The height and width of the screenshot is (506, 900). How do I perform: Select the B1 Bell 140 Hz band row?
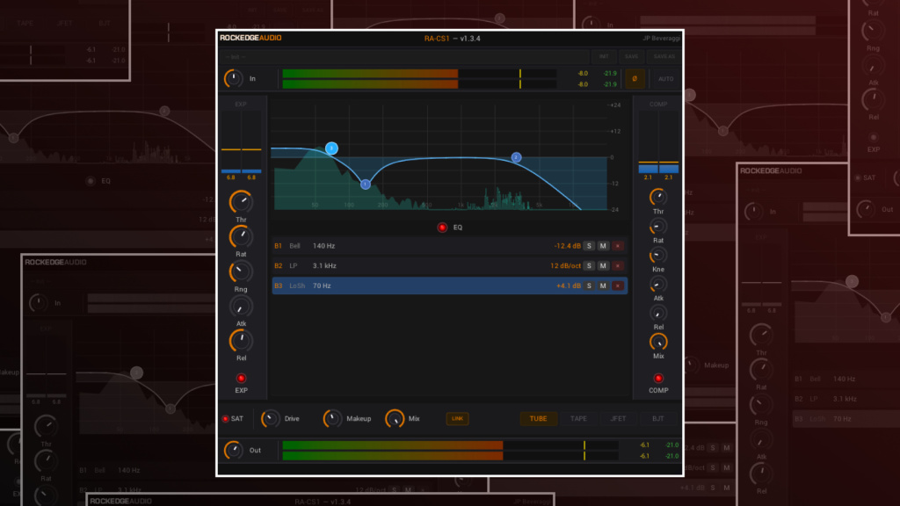pyautogui.click(x=449, y=246)
